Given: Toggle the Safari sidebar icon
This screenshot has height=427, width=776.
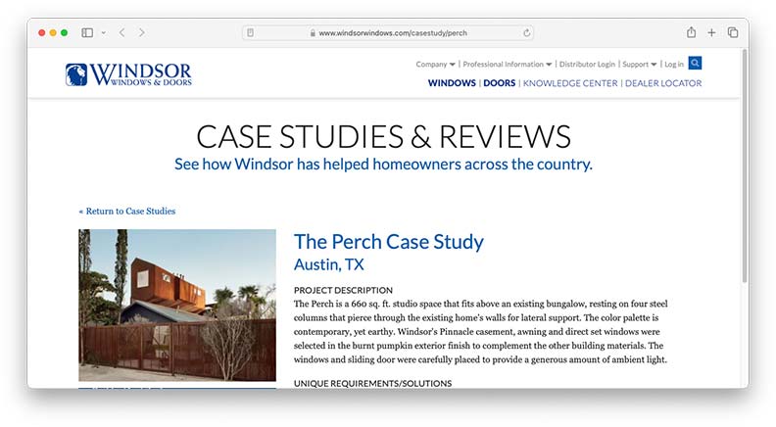Looking at the screenshot, I should tap(87, 32).
